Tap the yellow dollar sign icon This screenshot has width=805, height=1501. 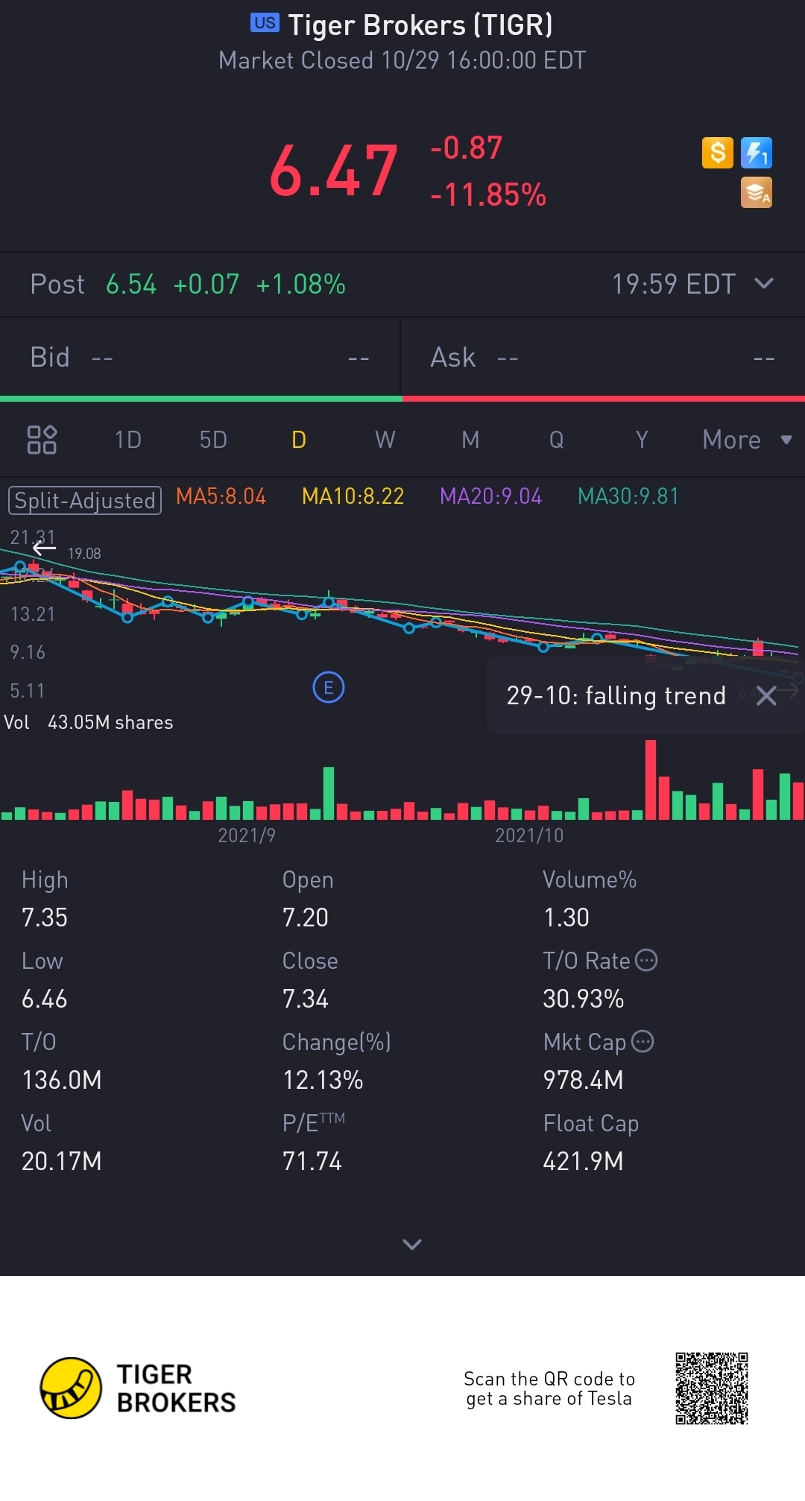click(x=718, y=153)
